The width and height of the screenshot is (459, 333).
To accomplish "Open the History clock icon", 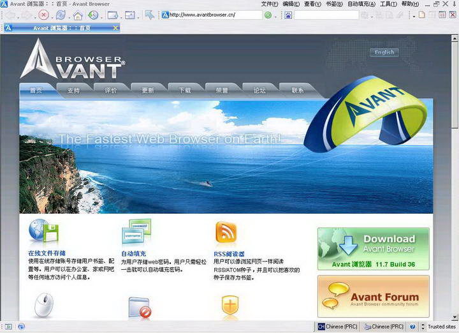I will tap(93, 15).
